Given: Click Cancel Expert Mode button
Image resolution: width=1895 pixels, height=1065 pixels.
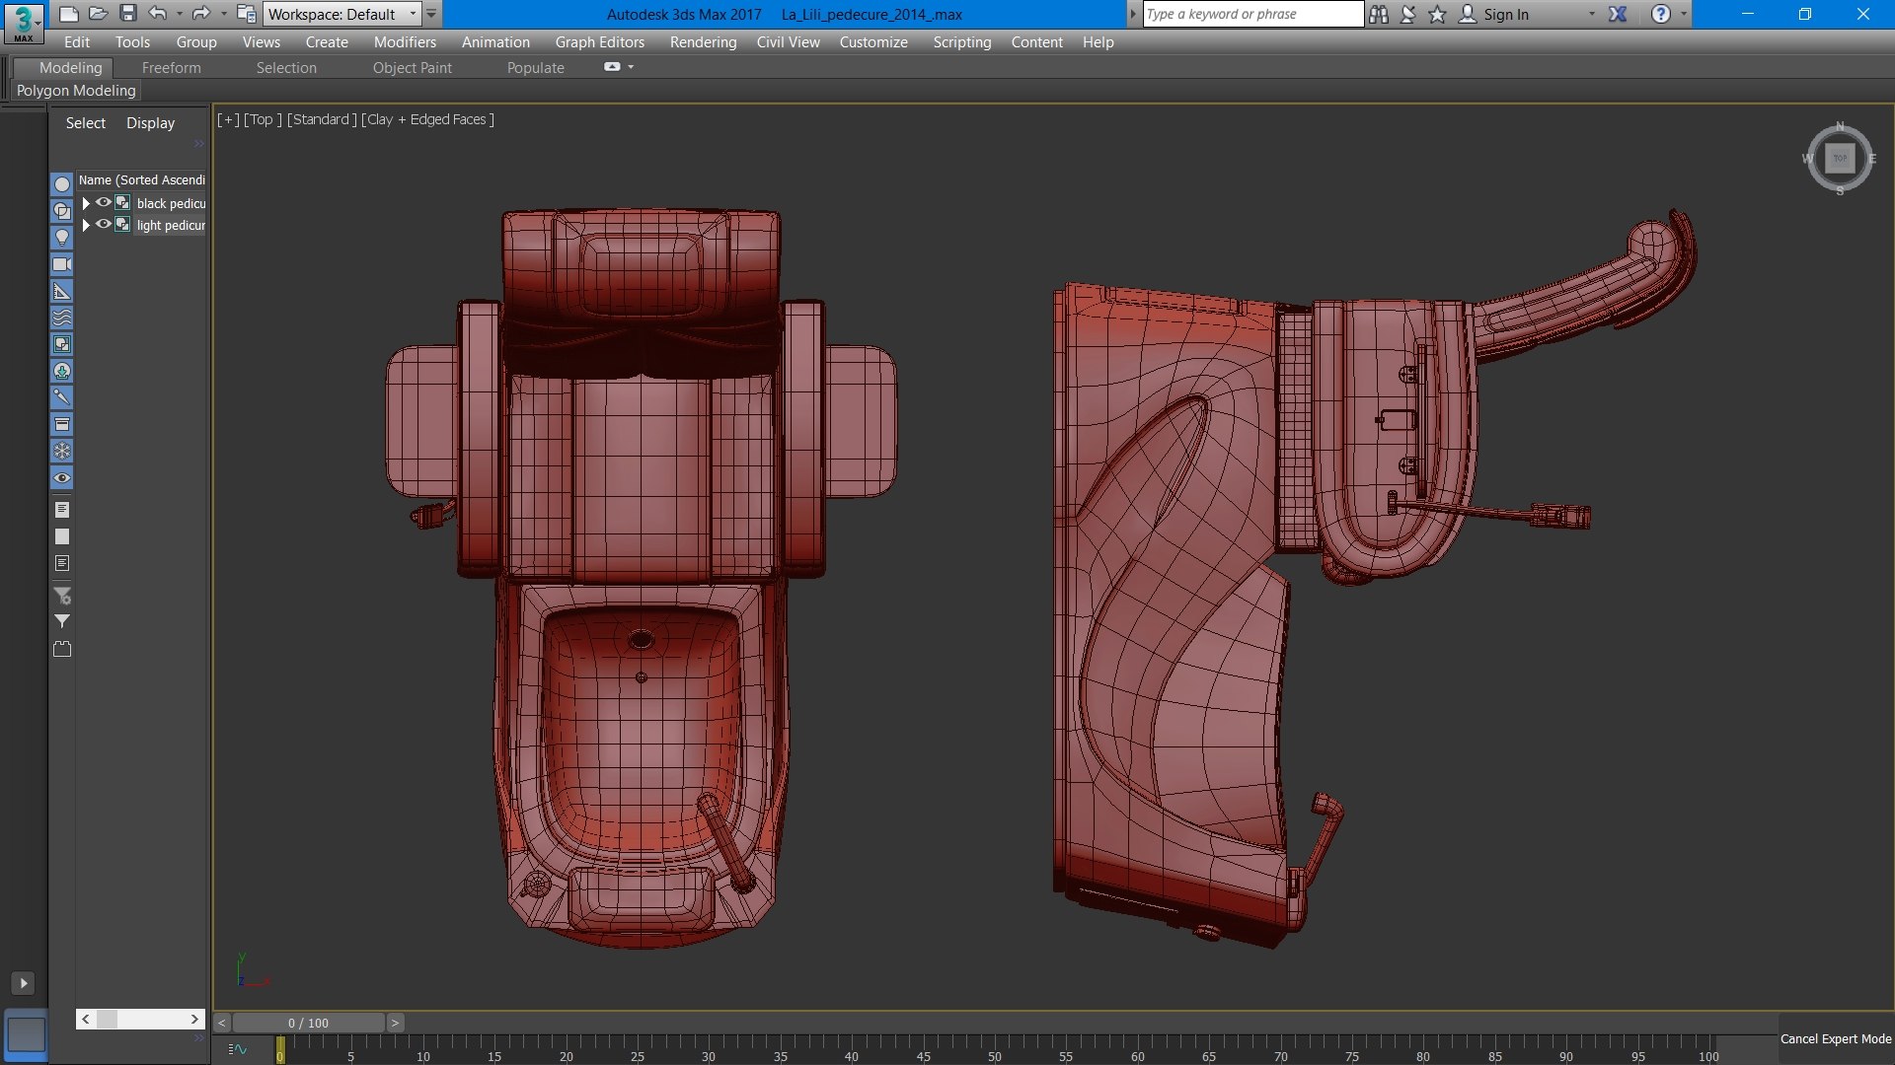Looking at the screenshot, I should pyautogui.click(x=1836, y=1038).
